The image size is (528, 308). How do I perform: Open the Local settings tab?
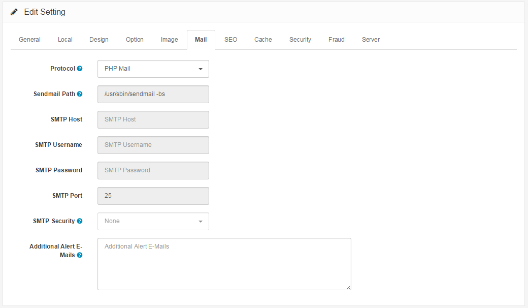(65, 39)
